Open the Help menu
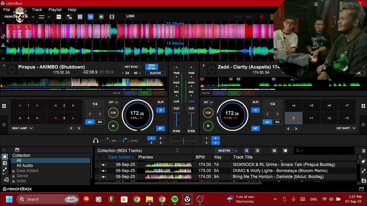This screenshot has height=206, width=367. pyautogui.click(x=72, y=10)
